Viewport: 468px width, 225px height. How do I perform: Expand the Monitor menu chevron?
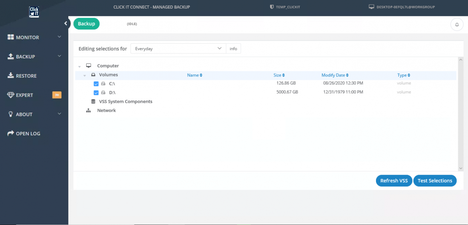(60, 37)
